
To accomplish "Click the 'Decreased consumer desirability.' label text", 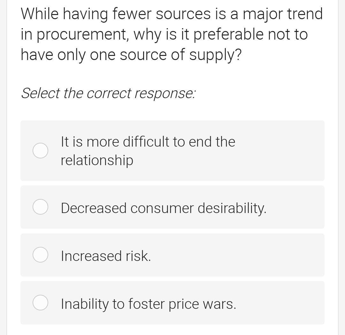I will click(164, 208).
